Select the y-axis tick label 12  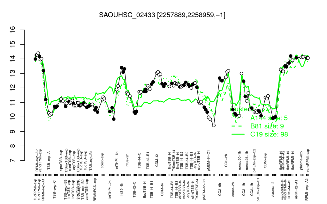tap(12, 88)
